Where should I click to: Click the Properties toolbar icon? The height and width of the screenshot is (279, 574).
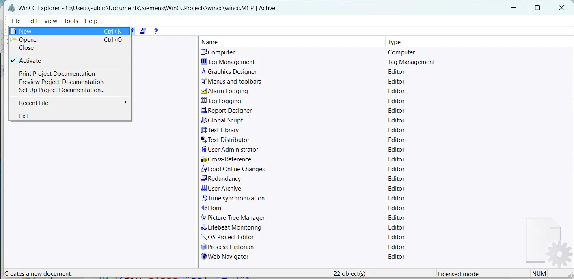pyautogui.click(x=143, y=31)
